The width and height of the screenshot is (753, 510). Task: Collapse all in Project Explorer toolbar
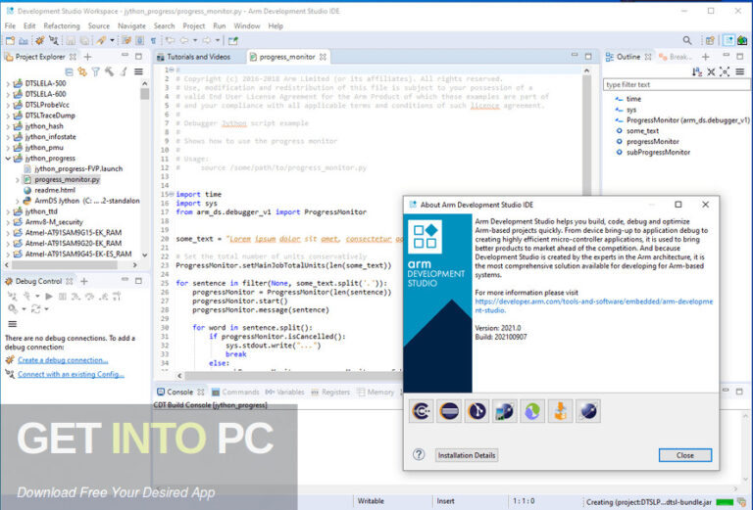click(70, 71)
